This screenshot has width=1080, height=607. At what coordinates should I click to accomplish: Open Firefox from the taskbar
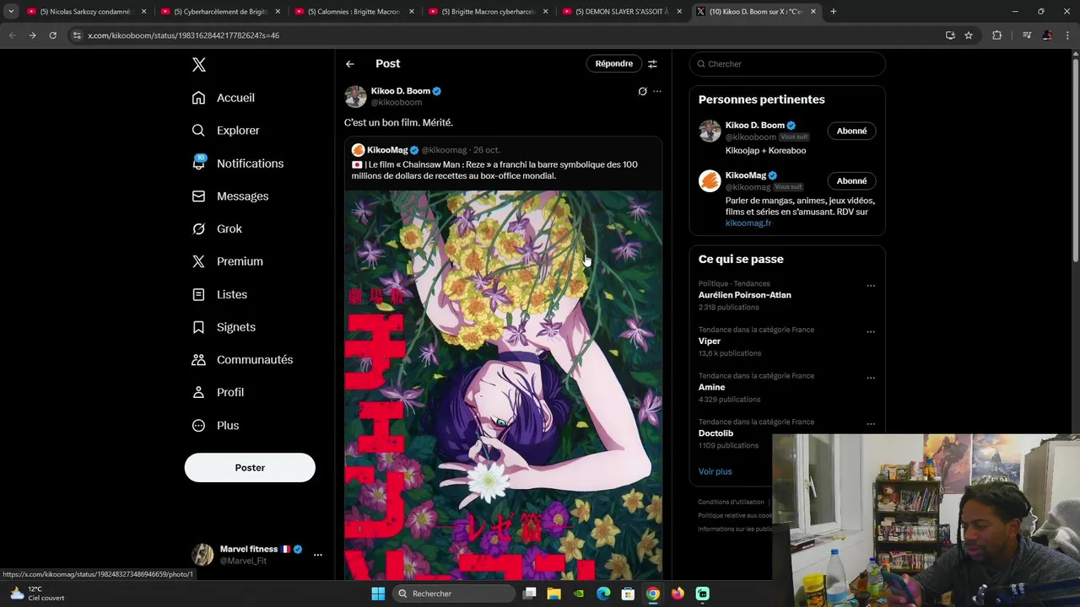pyautogui.click(x=678, y=594)
